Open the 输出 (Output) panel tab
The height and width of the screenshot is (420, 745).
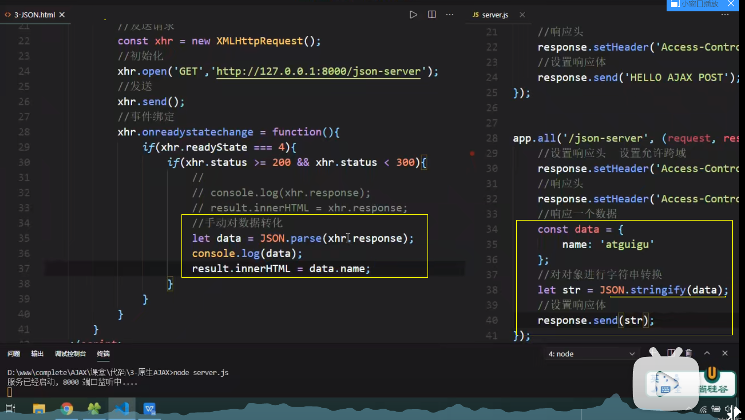coord(37,354)
